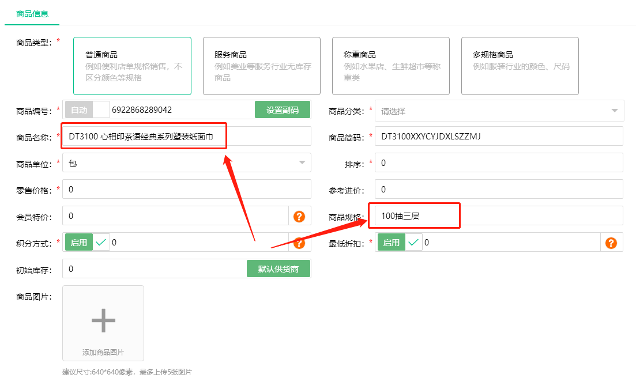Select 普通商品 product type card

coord(132,66)
